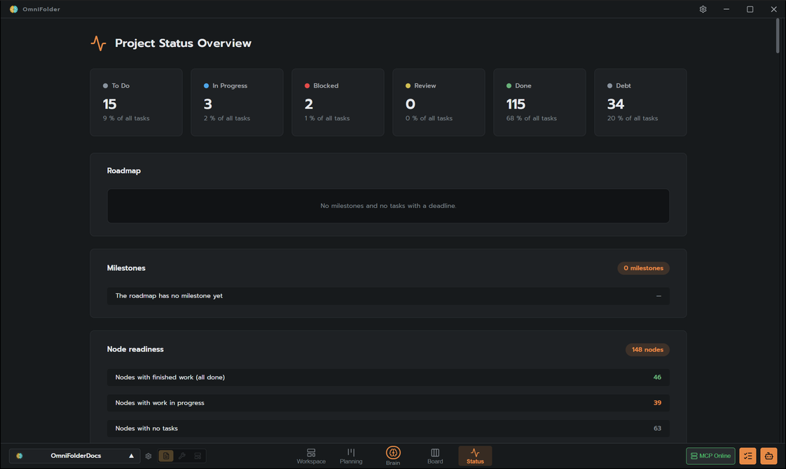Click the 148 nodes badge
Viewport: 786px width, 469px height.
647,350
